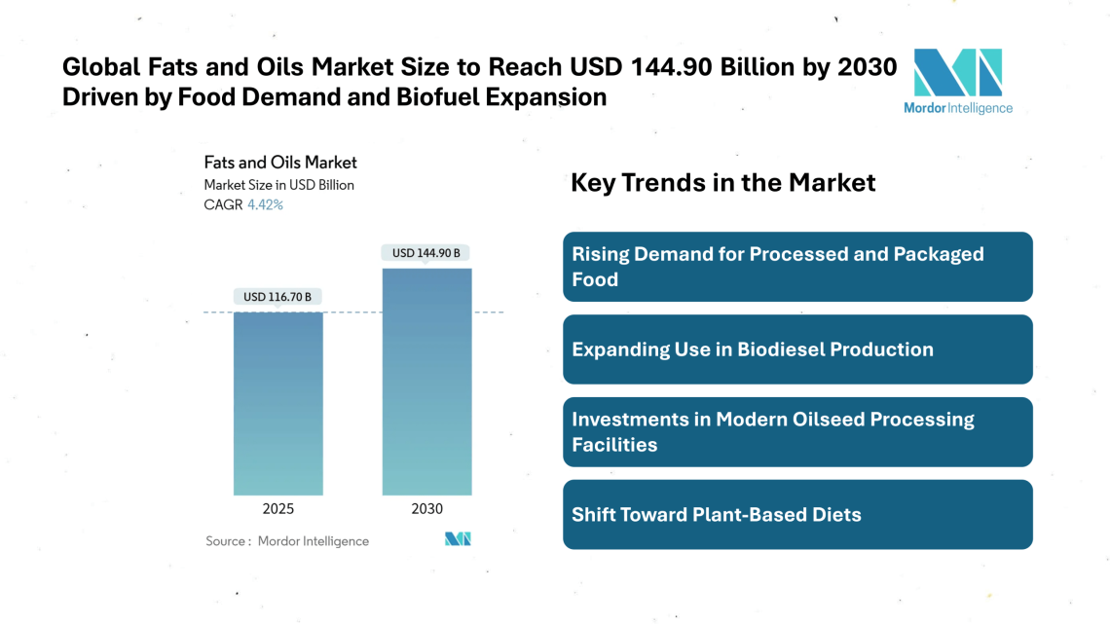Click the 'Key Trends in the Market' heading
This screenshot has width=1110, height=624.
coord(722,183)
